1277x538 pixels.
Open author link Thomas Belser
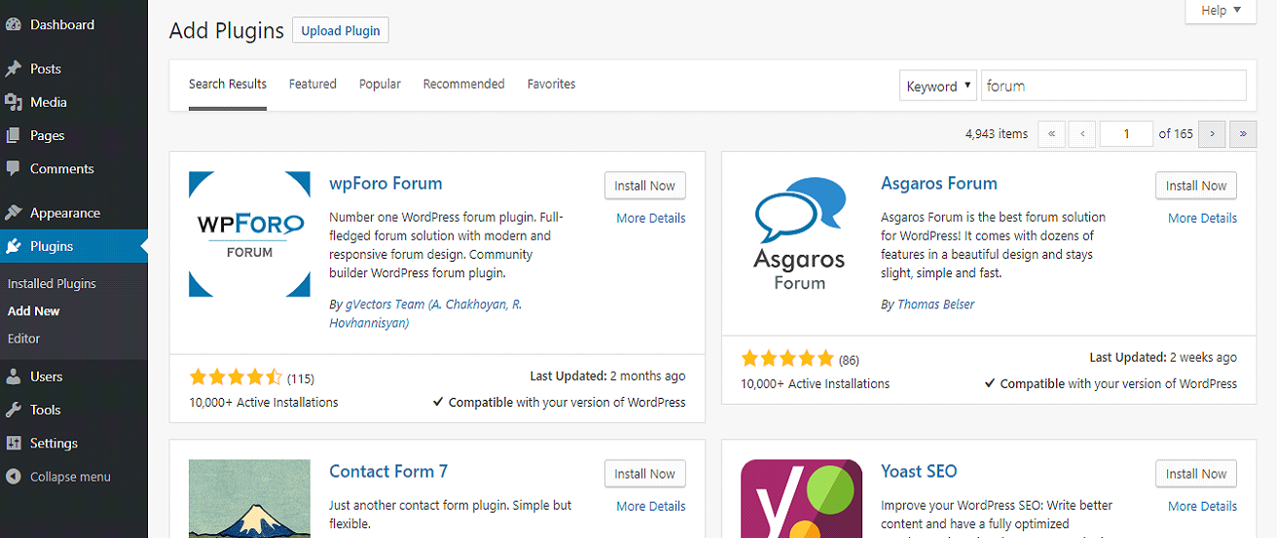tap(935, 305)
